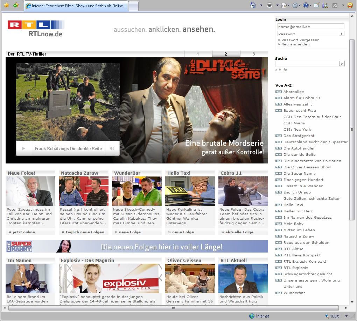Open the Explosiv Das Magazin thumbnail
This screenshot has height=321, width=357.
coord(110,278)
